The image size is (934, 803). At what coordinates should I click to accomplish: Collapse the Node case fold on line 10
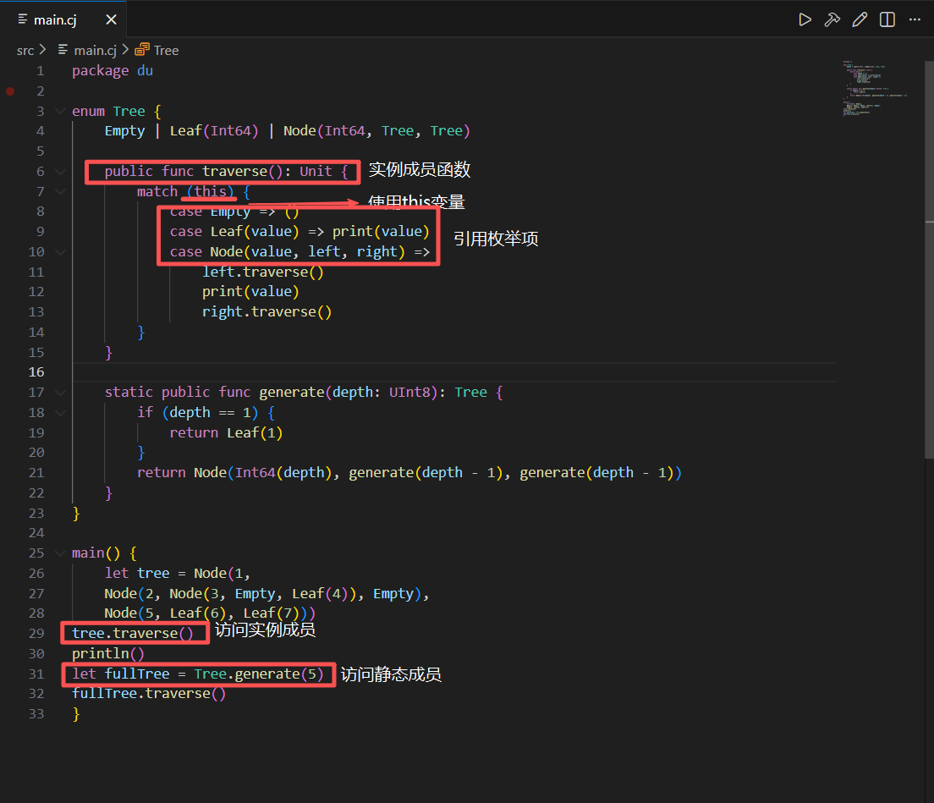pos(60,252)
